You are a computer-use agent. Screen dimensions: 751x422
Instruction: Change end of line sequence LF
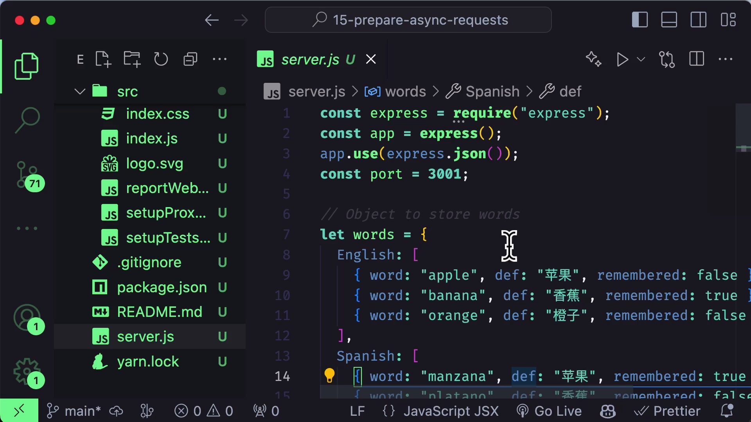[357, 411]
